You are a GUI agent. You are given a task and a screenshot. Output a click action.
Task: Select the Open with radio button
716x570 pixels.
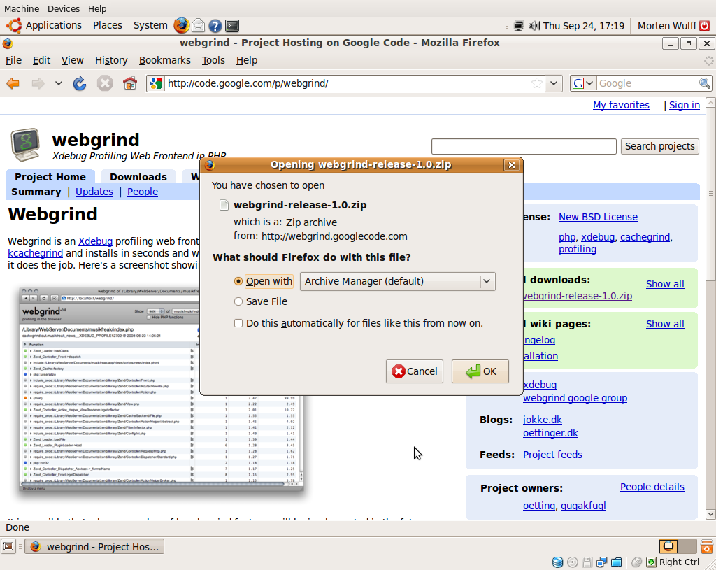point(238,281)
